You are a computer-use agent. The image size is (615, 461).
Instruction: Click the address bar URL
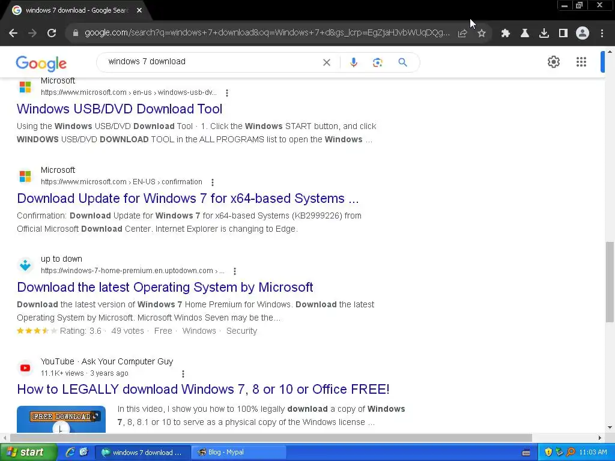267,33
